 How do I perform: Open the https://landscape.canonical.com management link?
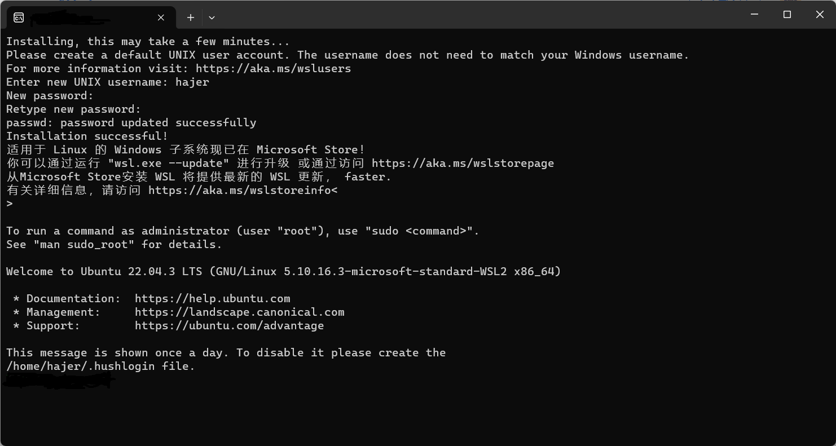click(239, 312)
